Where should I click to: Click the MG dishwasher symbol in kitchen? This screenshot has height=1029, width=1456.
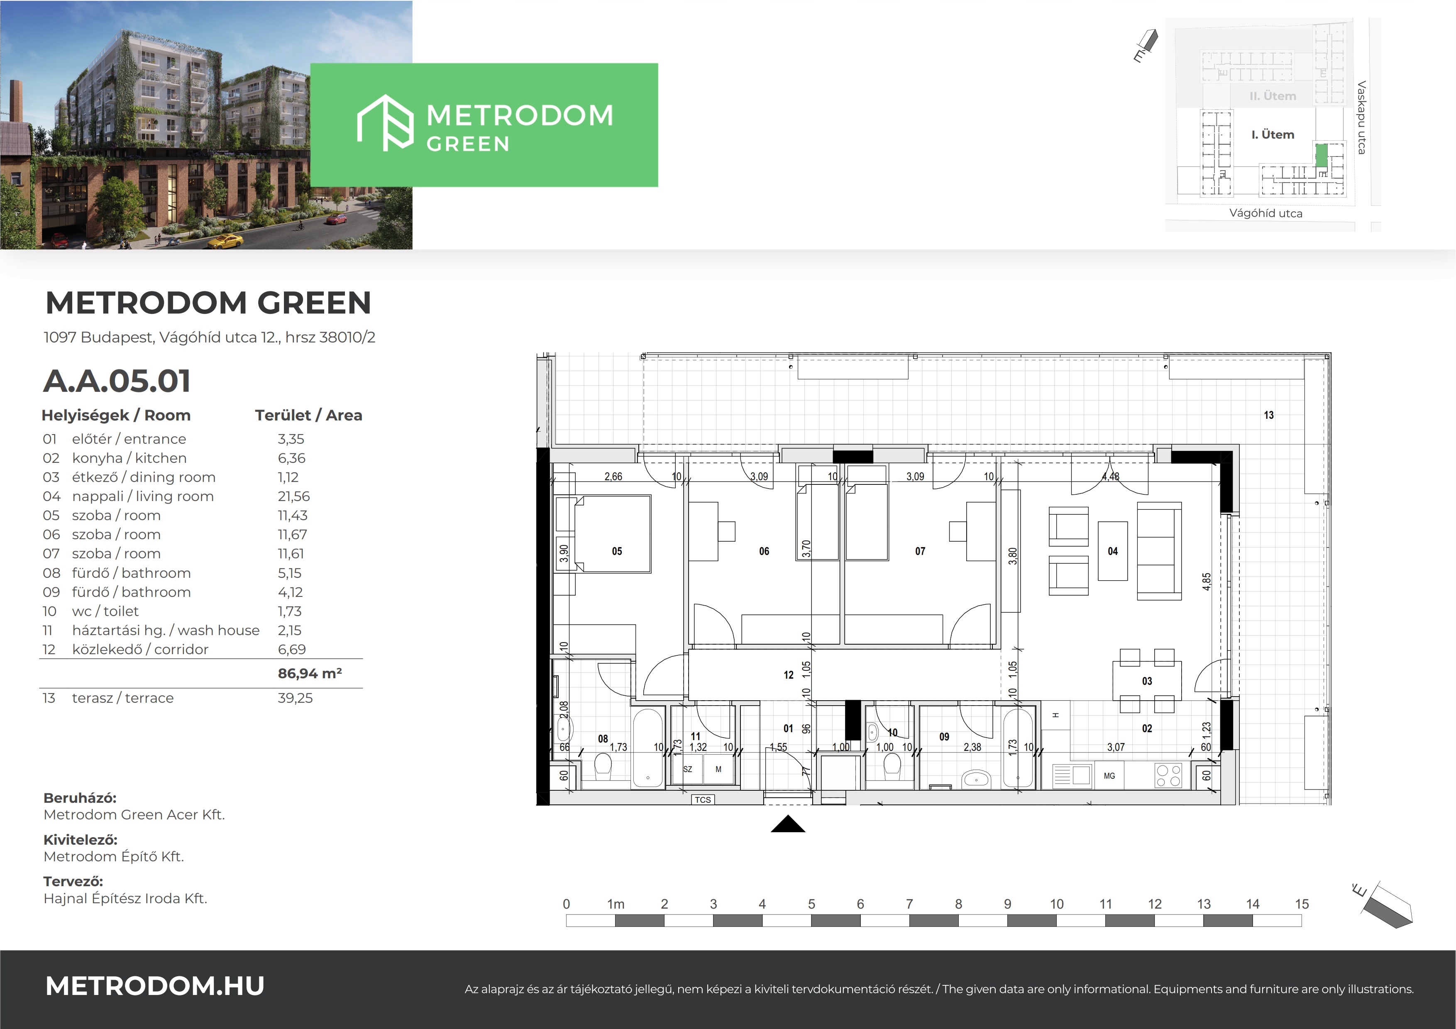pos(1109,775)
